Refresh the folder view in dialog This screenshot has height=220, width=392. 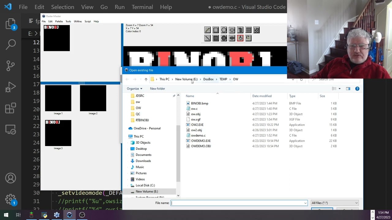301,79
